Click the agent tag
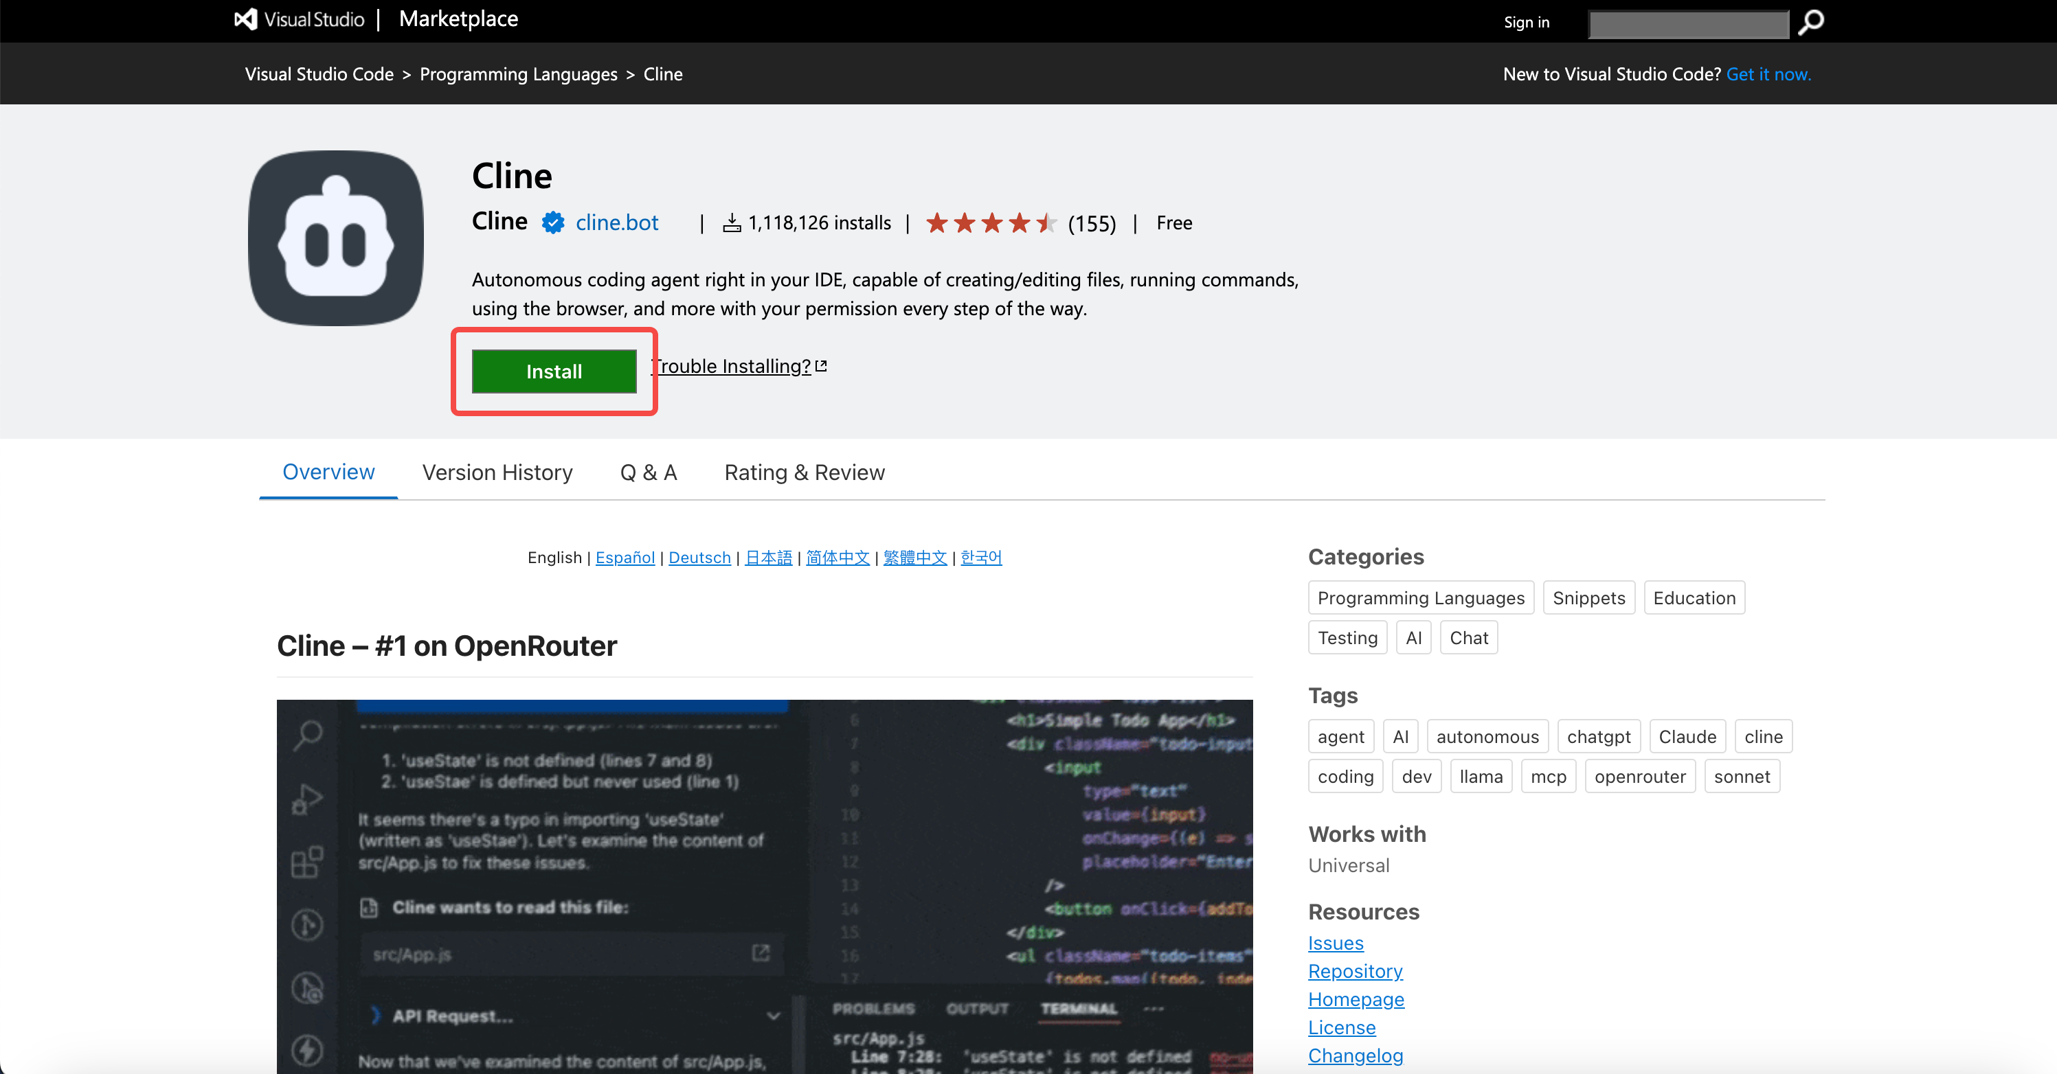Screen dimensions: 2057x1074 [x=1340, y=736]
